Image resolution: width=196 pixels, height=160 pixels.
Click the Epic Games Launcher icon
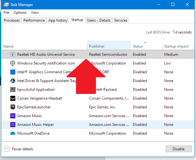click(x=13, y=107)
